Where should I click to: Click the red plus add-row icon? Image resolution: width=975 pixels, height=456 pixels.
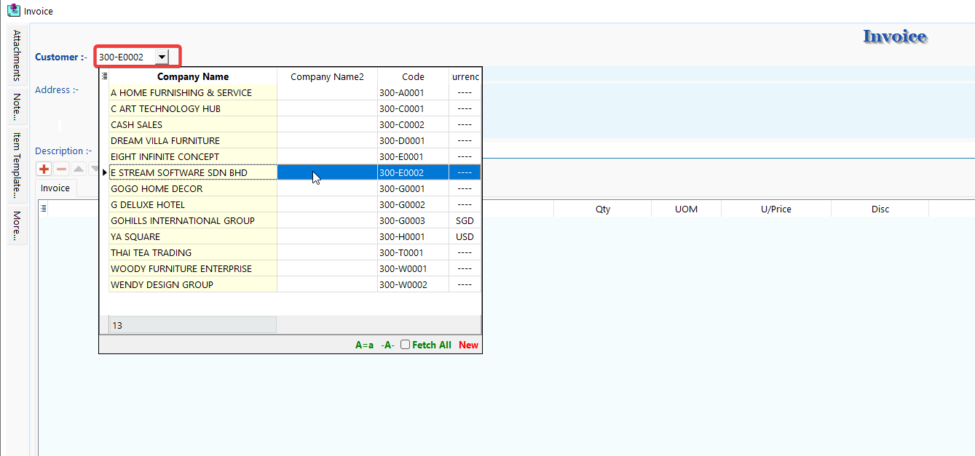pyautogui.click(x=44, y=169)
